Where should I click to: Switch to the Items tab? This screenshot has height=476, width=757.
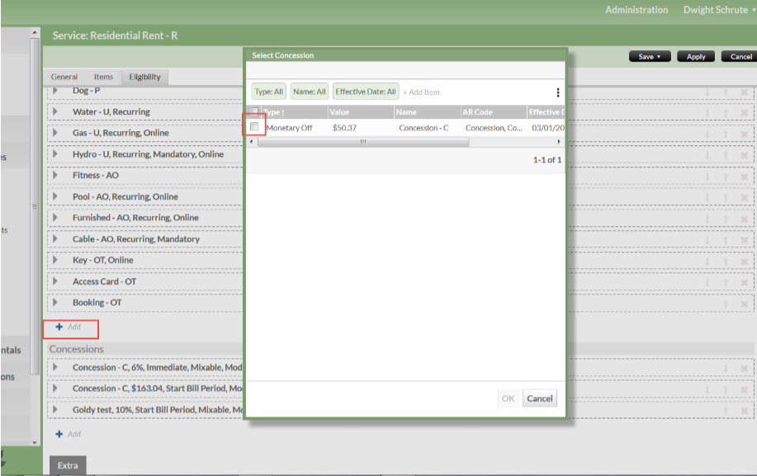point(103,77)
